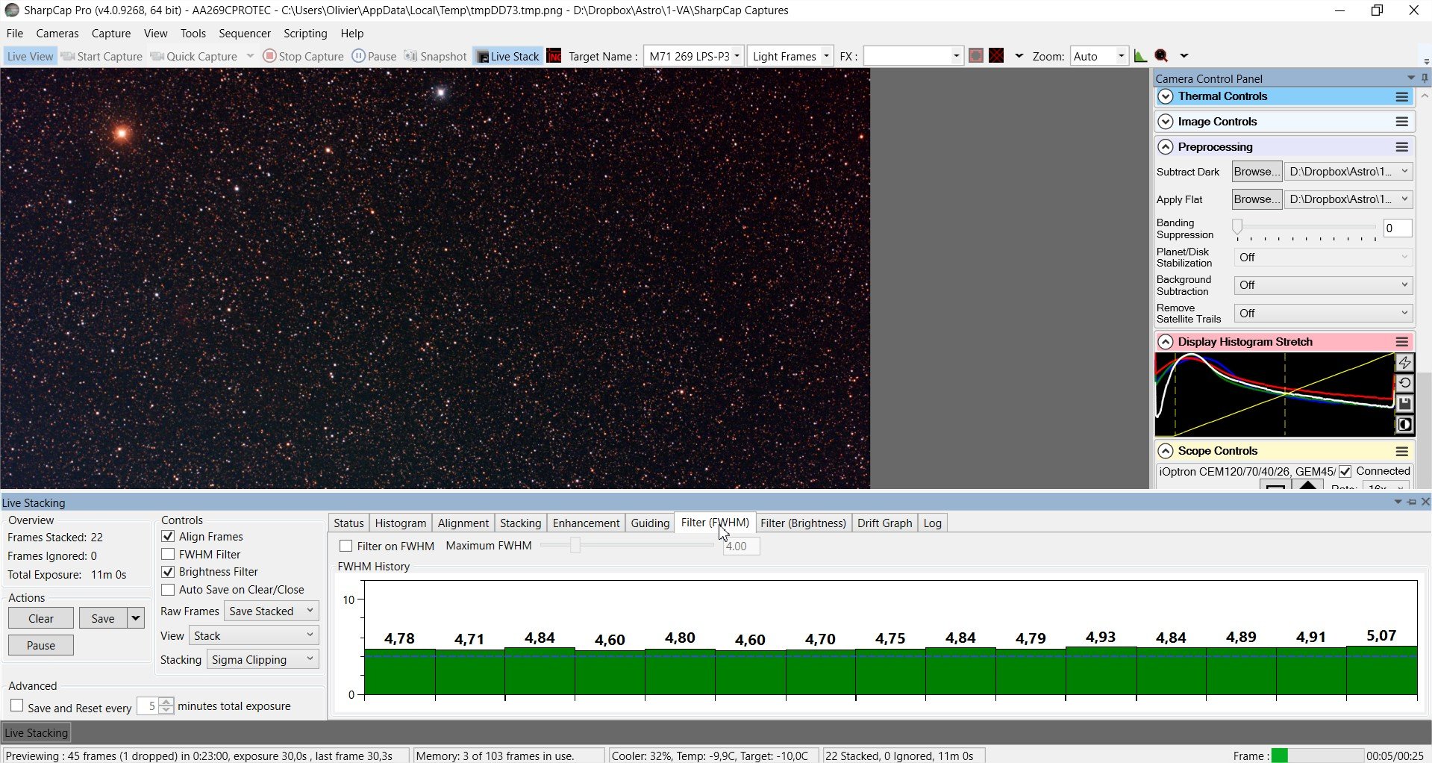Open the View Stack dropdown
1432x763 pixels.
[254, 635]
